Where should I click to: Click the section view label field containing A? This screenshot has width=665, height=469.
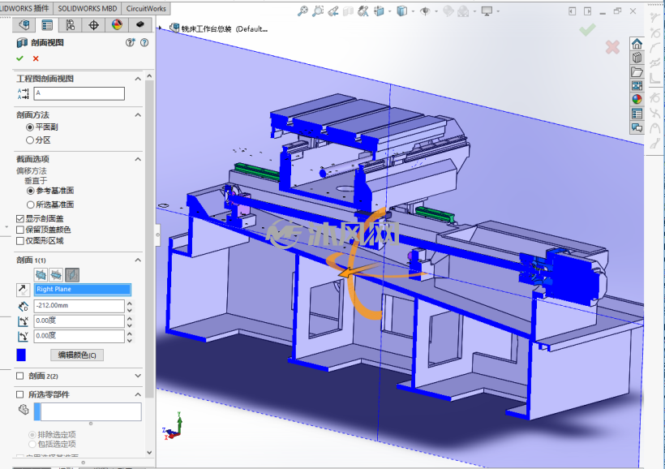tap(79, 93)
